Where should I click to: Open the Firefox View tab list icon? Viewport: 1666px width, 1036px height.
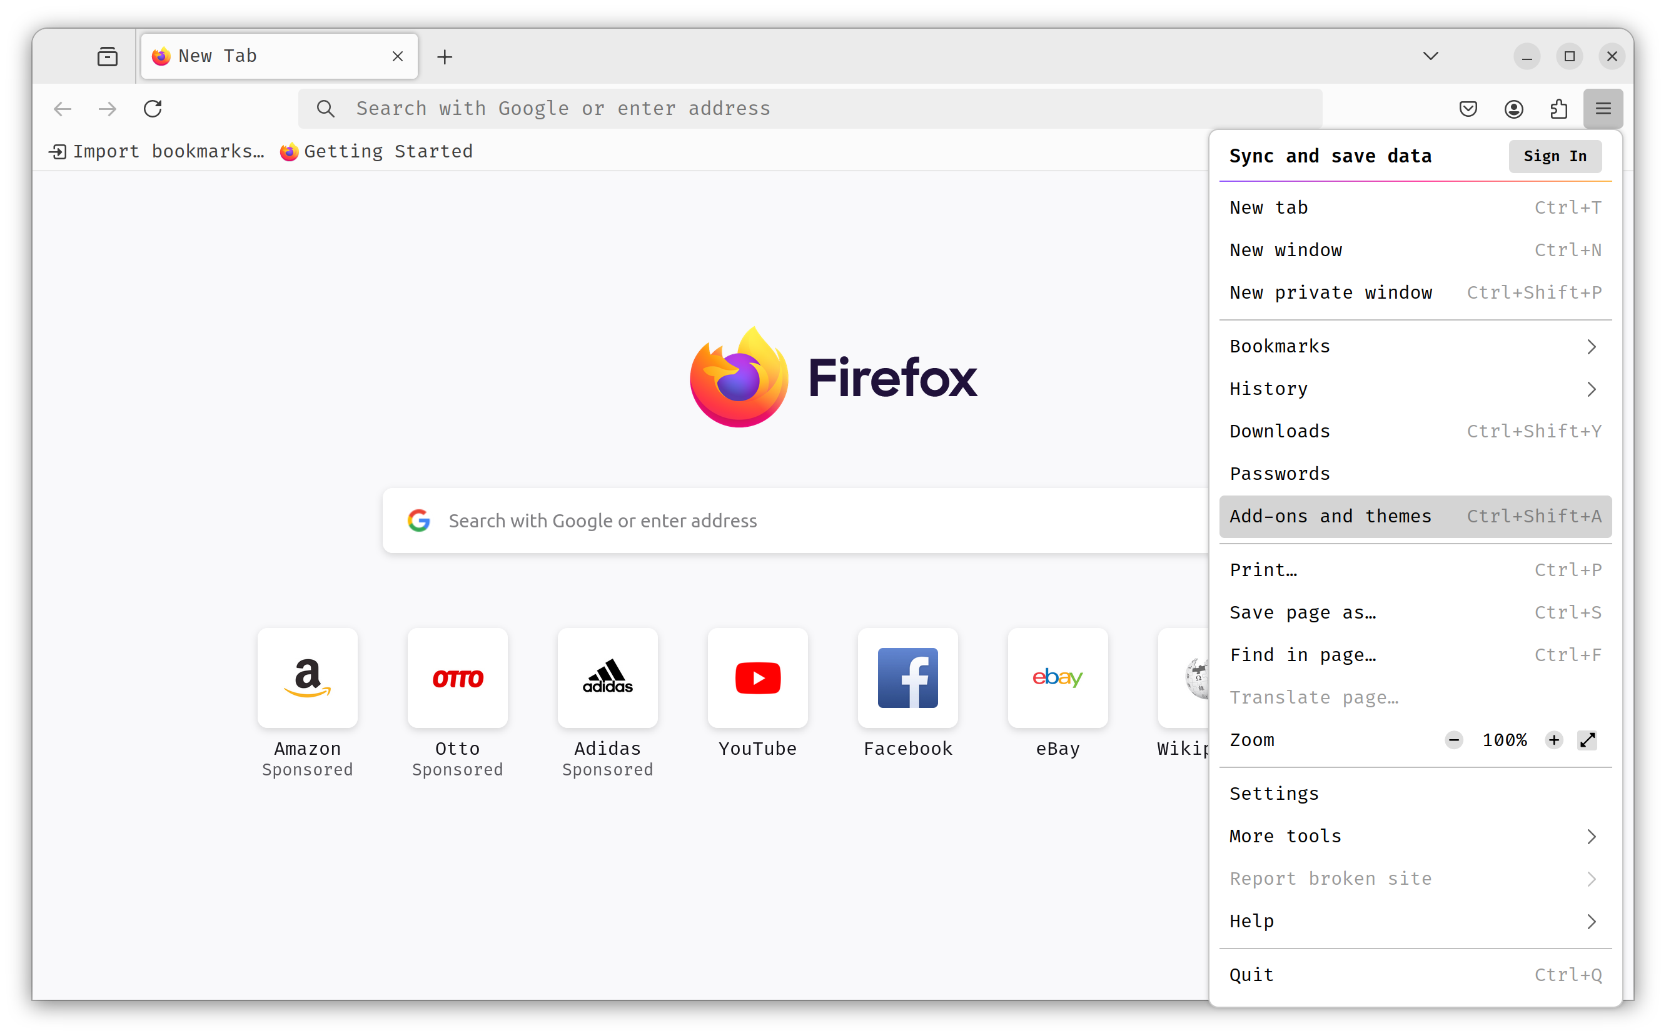[x=108, y=56]
